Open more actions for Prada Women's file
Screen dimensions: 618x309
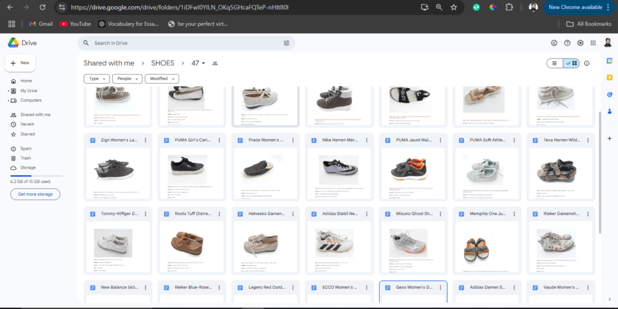pos(293,140)
